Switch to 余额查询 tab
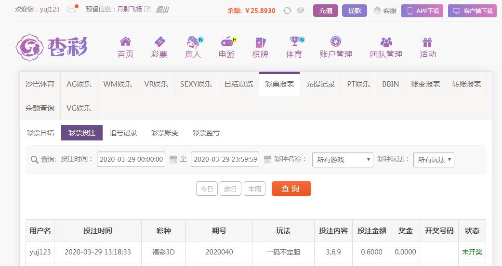Viewport: 502px width, 266px height. pos(40,108)
